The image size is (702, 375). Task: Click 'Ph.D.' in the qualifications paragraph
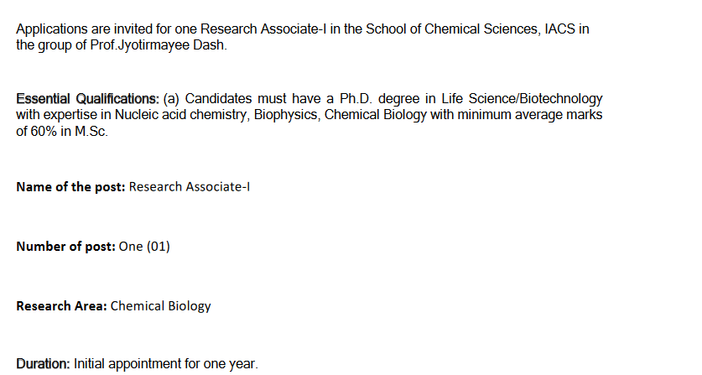click(356, 98)
